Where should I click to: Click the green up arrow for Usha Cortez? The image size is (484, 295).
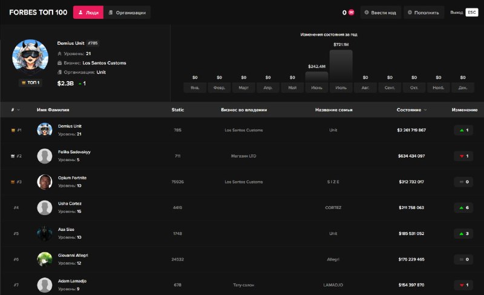(x=461, y=208)
